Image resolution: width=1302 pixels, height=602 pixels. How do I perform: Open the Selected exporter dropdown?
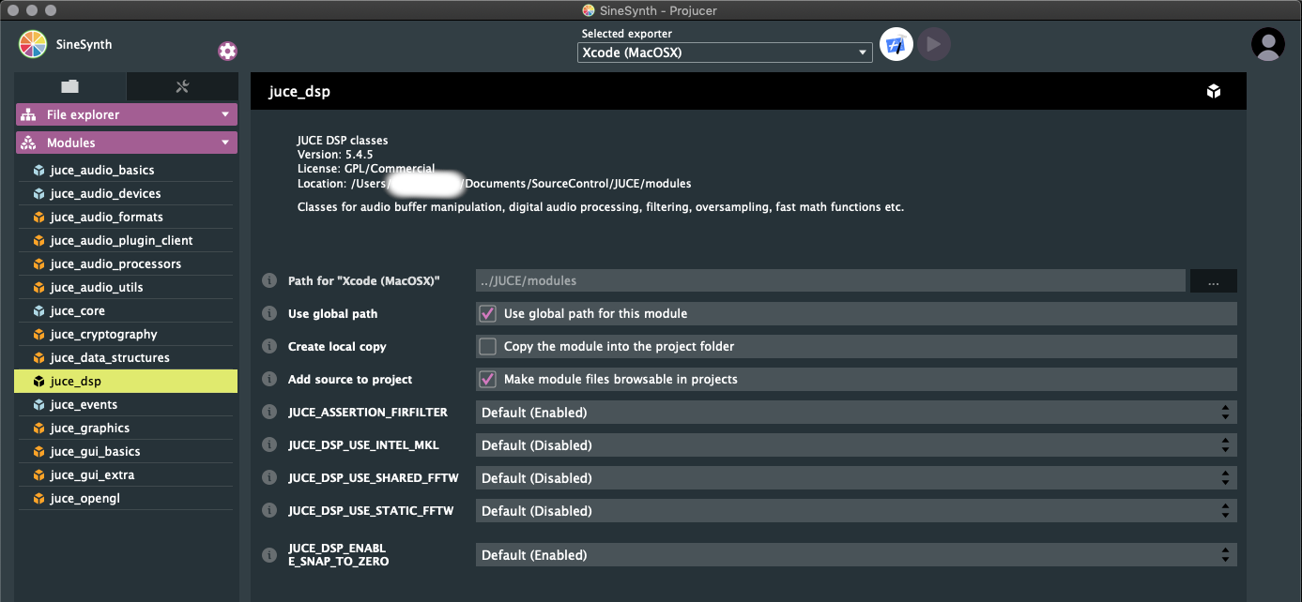[725, 53]
